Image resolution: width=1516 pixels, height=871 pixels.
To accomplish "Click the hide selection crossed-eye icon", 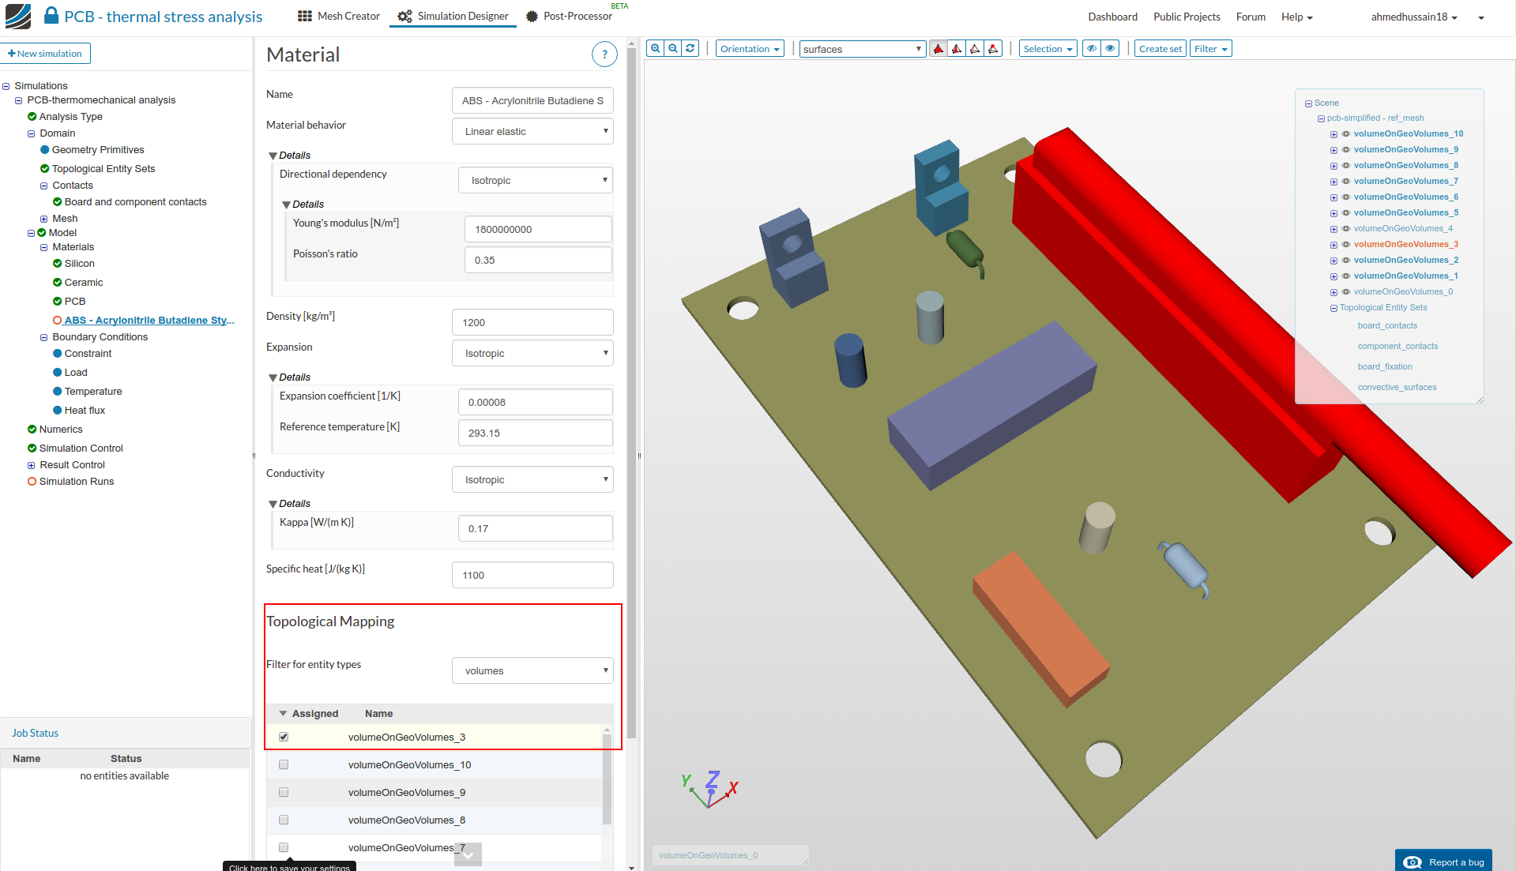I will tap(1092, 49).
